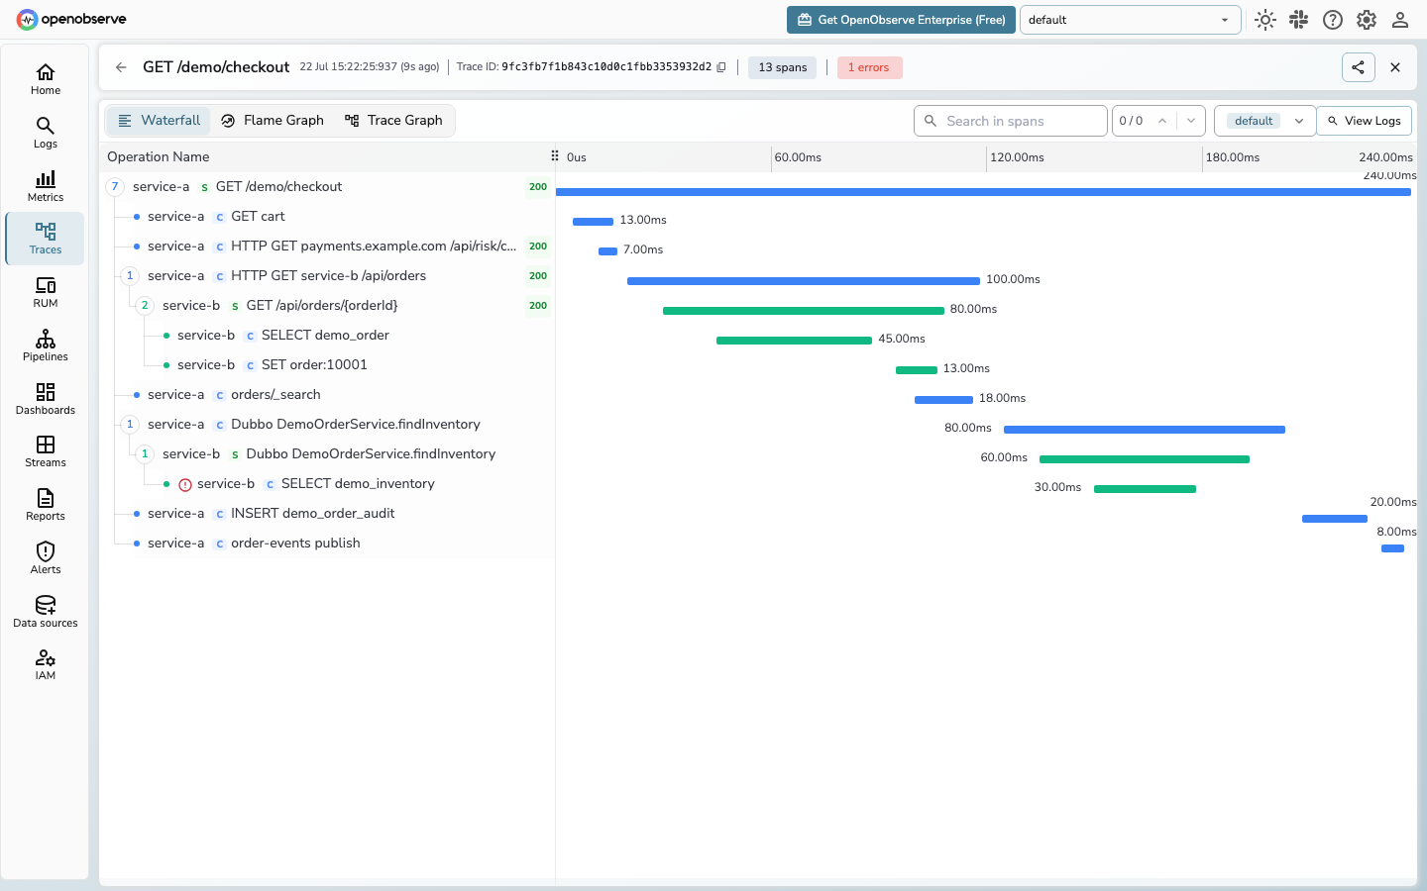Collapse GET /api/orders/{orderId} span
1427x891 pixels.
click(145, 305)
